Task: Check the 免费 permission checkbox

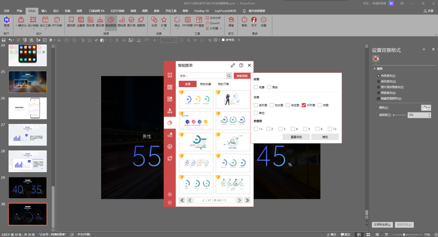Action: point(256,87)
